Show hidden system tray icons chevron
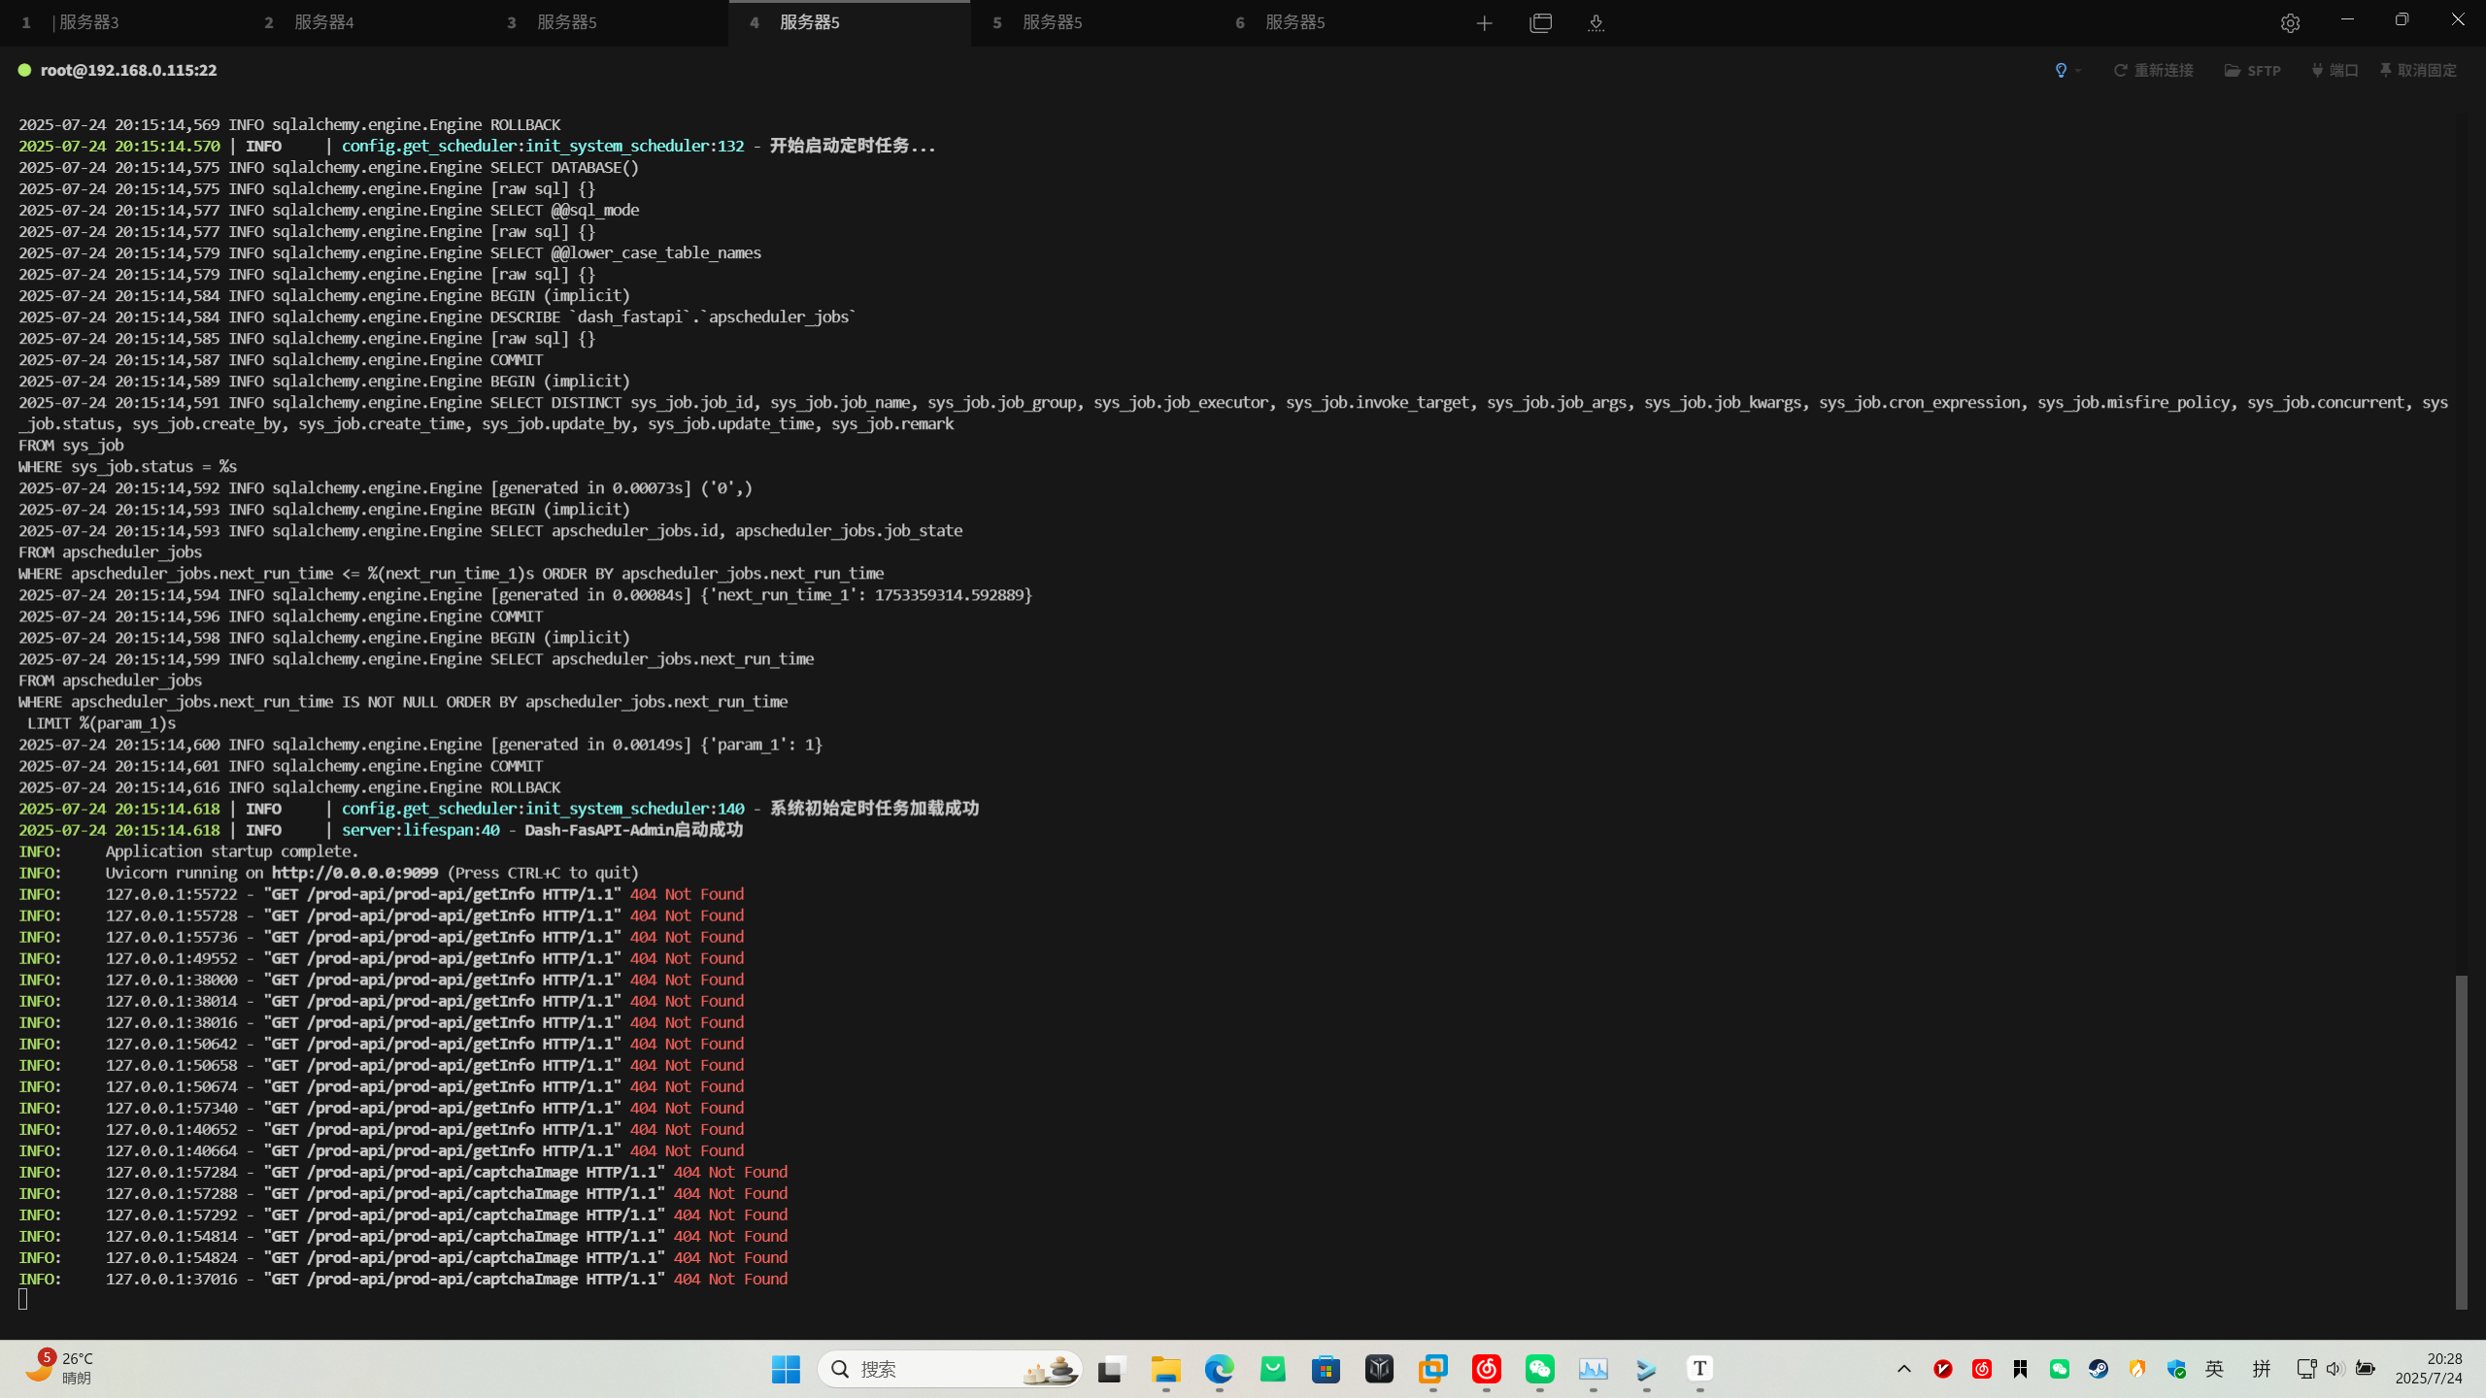 click(x=1903, y=1369)
